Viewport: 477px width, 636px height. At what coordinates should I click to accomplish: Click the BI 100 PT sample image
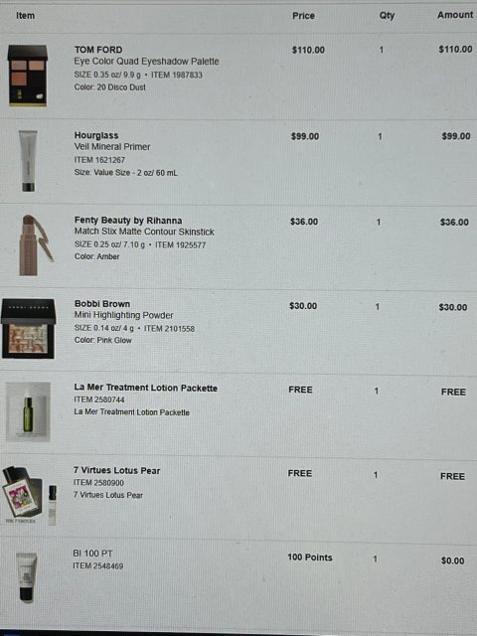click(27, 578)
